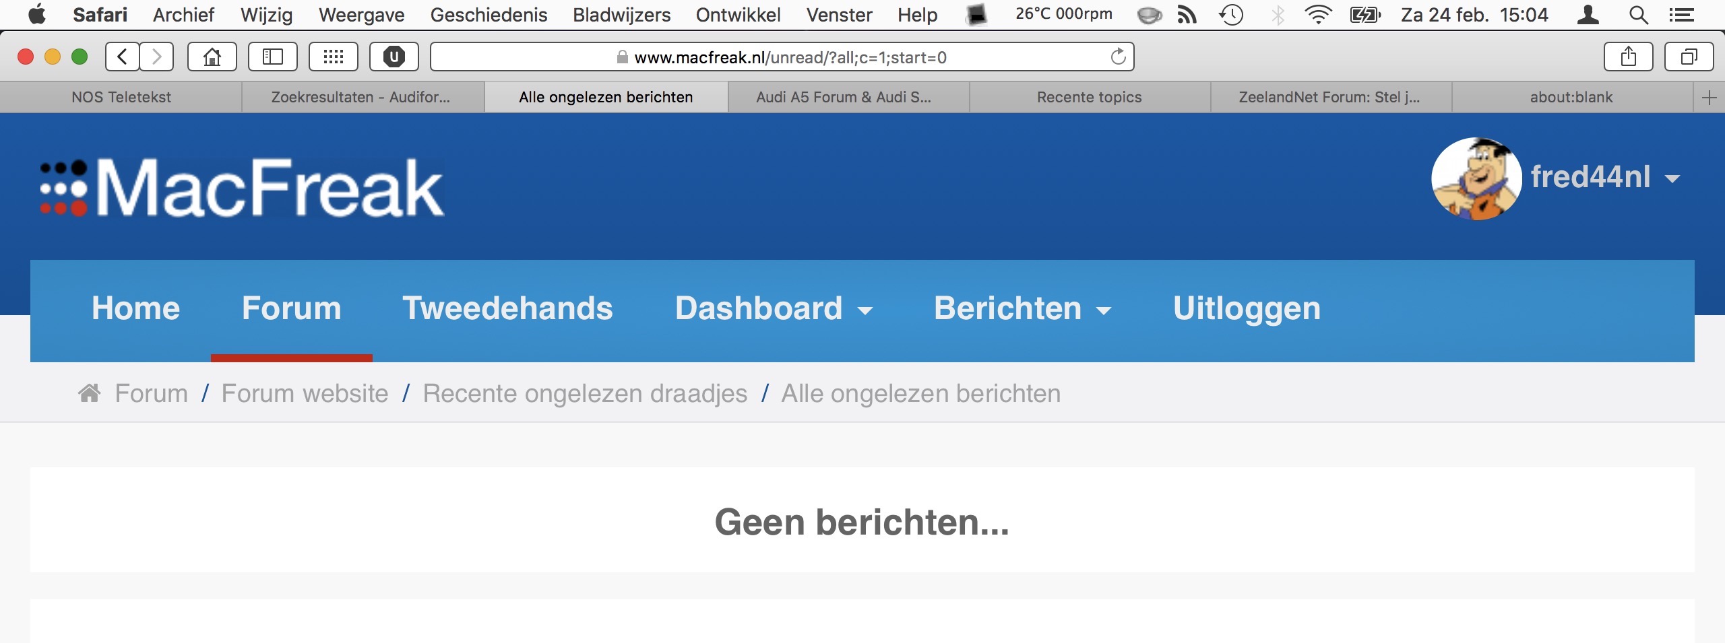Expand the Dashboard dropdown menu

[x=865, y=310]
